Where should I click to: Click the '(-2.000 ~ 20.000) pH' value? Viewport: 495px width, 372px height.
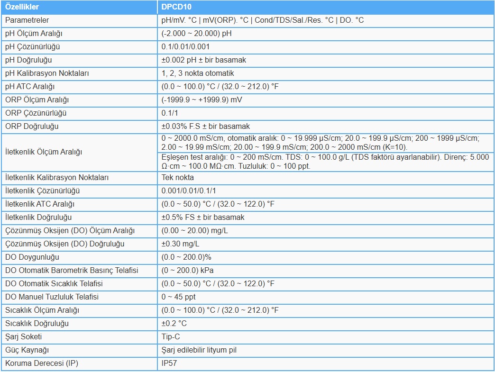[x=196, y=34]
